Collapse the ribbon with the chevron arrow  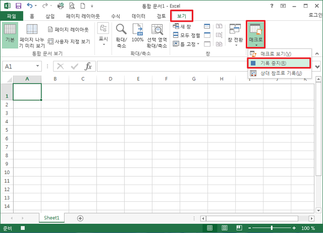[317, 54]
